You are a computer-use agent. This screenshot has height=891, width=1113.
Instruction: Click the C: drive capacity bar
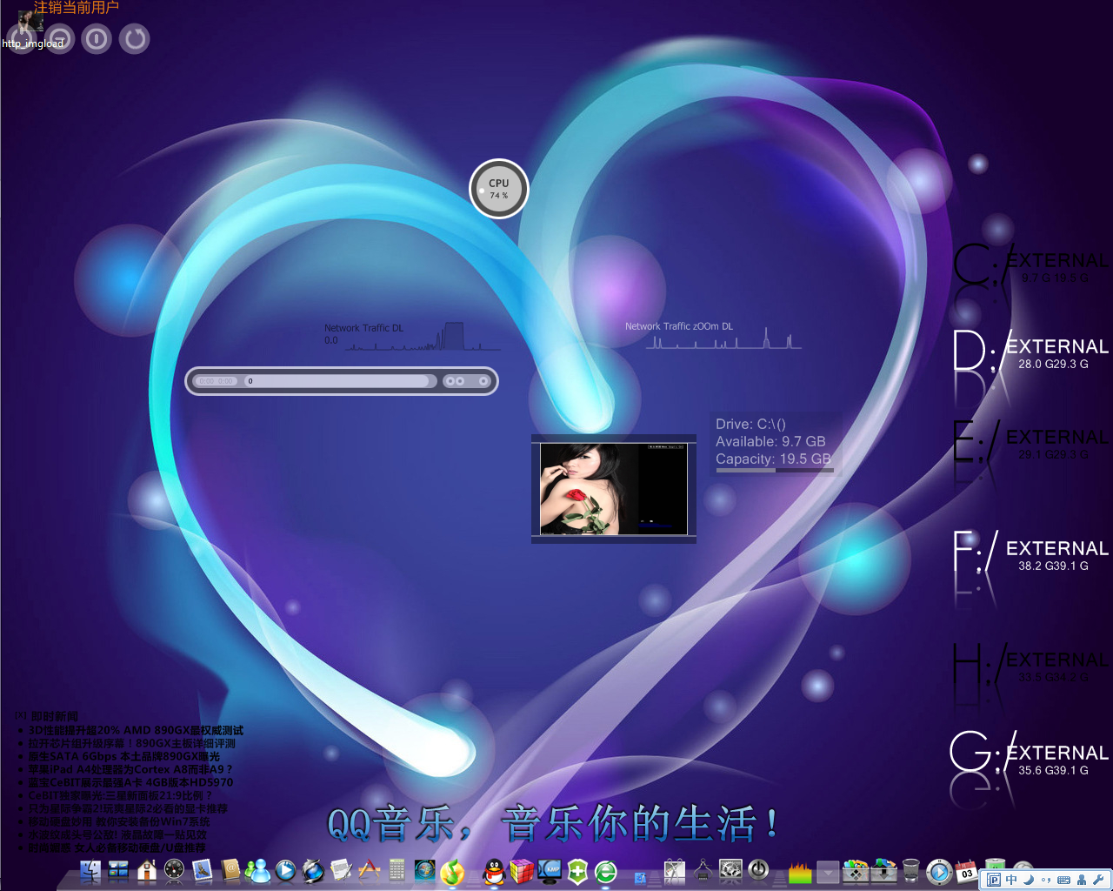(x=774, y=471)
